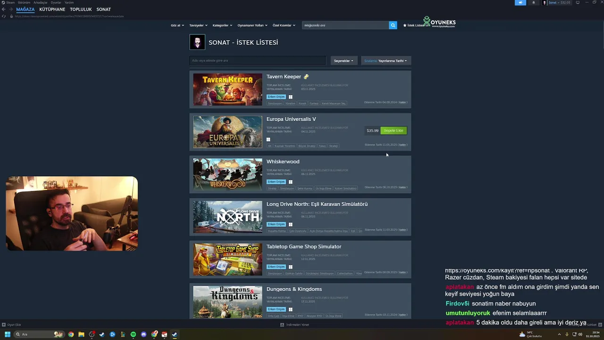
Task: Switch to the MAĞAZA tab
Action: click(25, 9)
